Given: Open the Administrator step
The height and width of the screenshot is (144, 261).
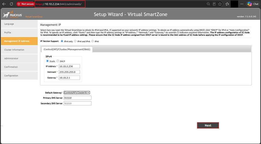Looking at the screenshot, I should 19,58.
